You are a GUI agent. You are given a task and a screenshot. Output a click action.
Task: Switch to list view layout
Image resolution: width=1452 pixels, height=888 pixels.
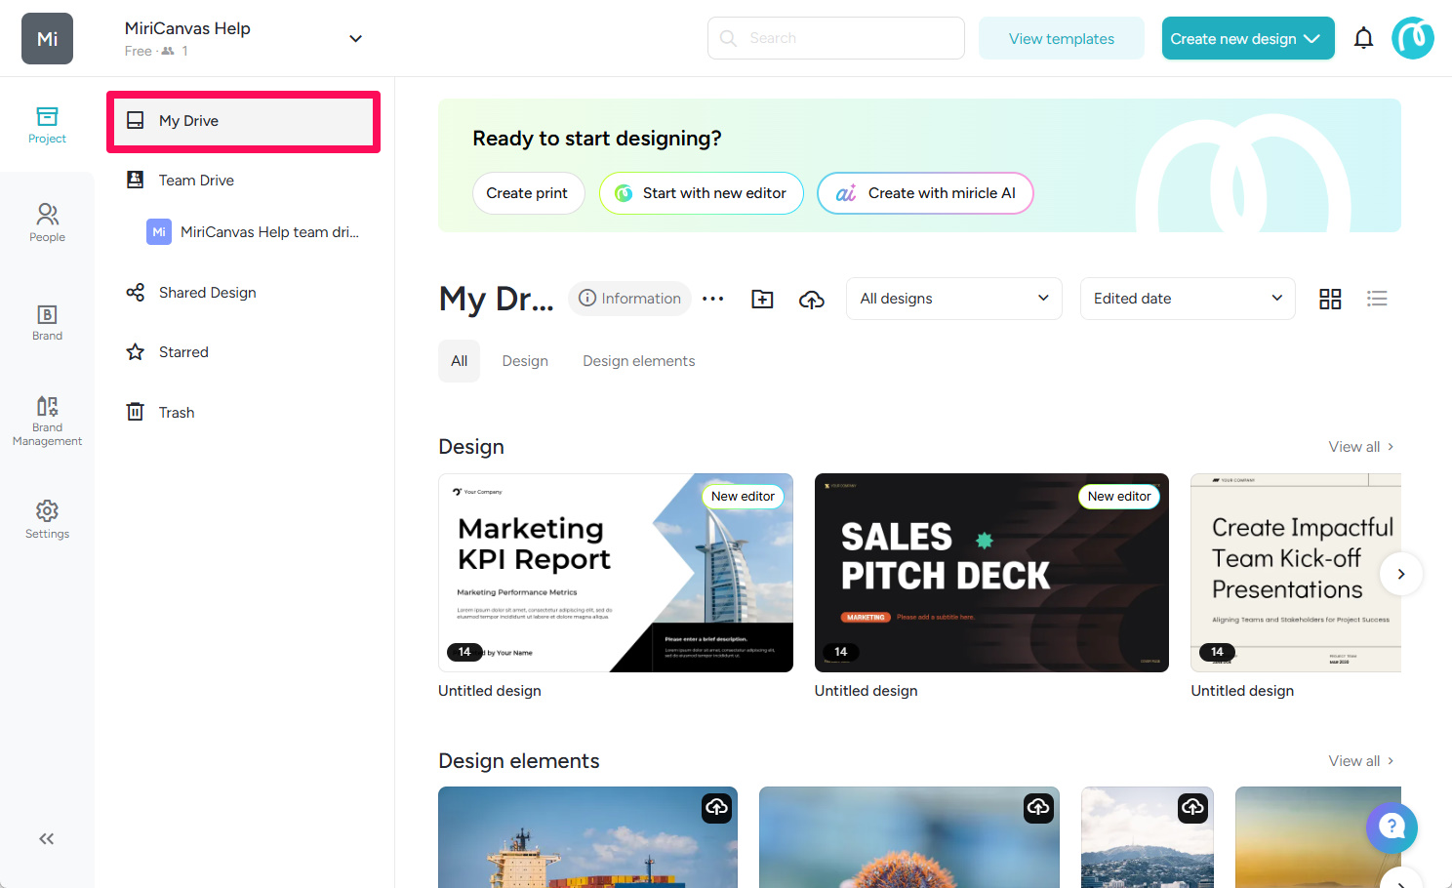[x=1377, y=299]
